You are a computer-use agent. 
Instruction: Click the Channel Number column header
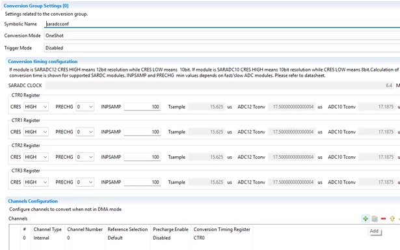[85, 229]
